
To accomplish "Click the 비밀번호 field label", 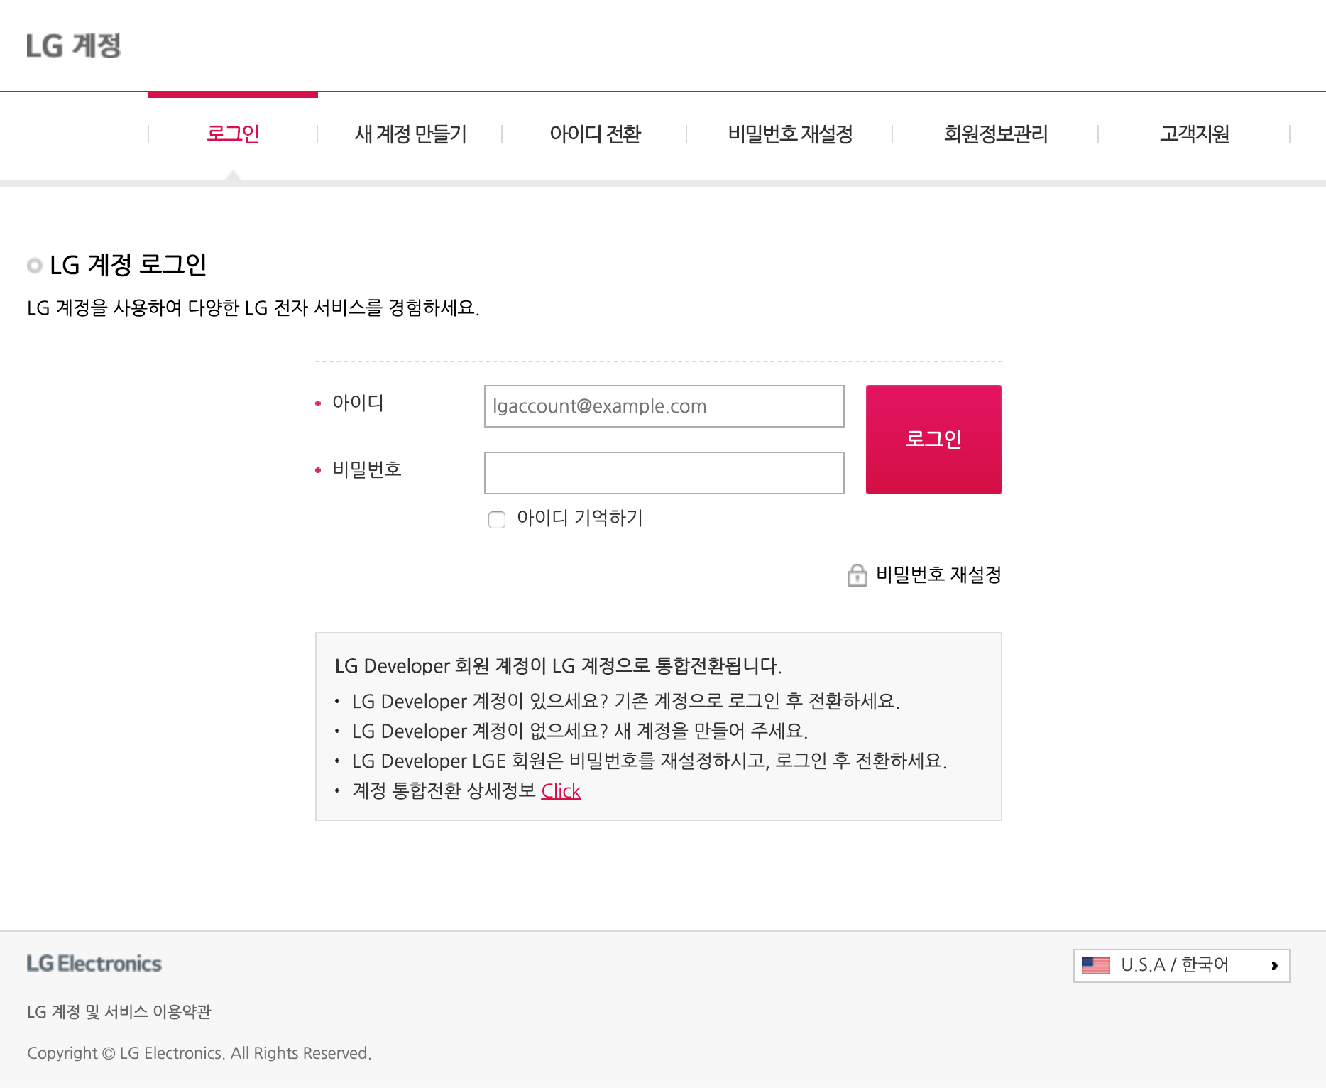I will [367, 469].
